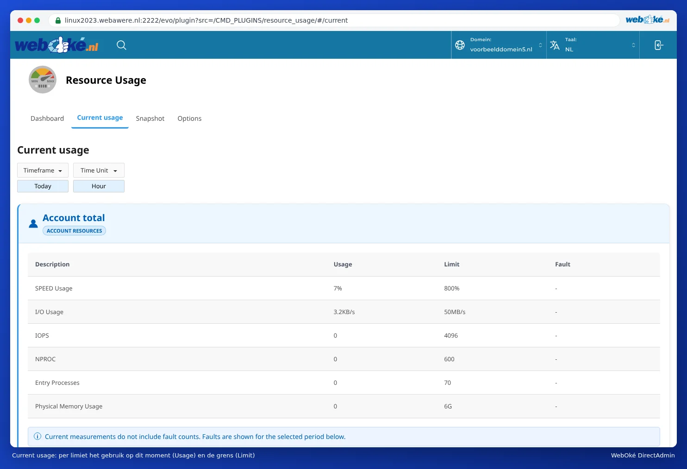Viewport: 687px width, 469px height.
Task: Click the logout icon in the header
Action: click(659, 45)
